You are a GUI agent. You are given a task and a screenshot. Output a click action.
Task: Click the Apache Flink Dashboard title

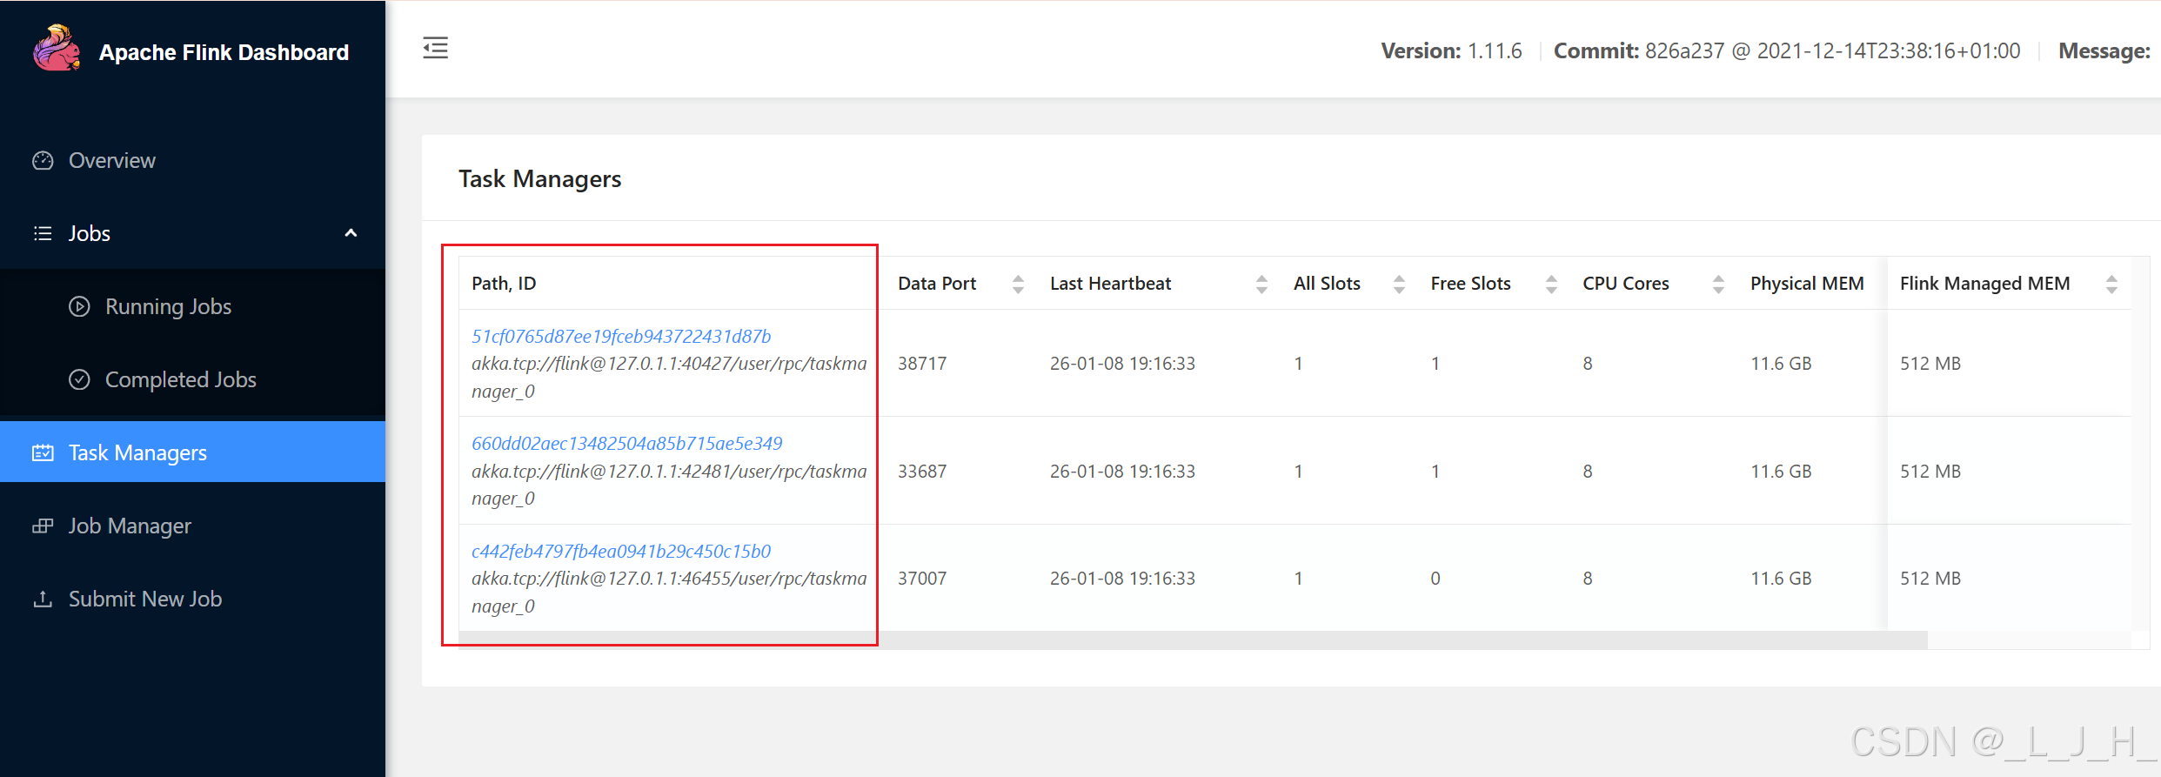(224, 52)
